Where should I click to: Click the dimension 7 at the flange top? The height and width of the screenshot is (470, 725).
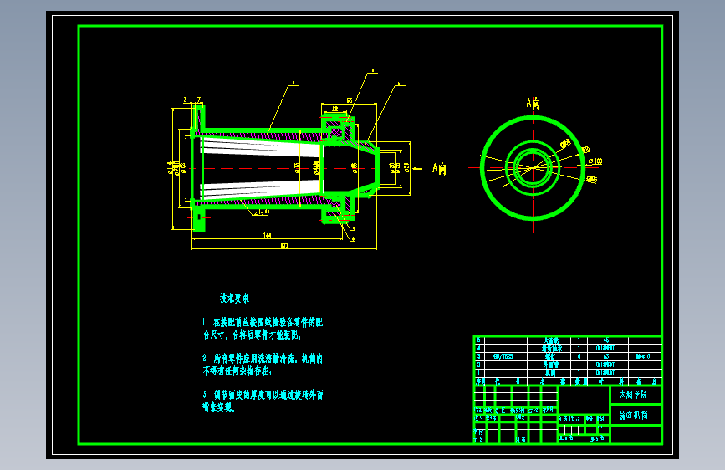pos(199,100)
